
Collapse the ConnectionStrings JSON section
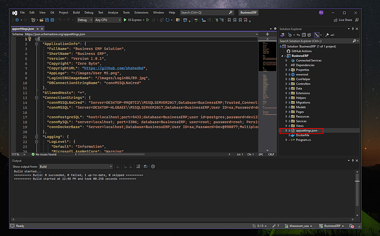36,97
